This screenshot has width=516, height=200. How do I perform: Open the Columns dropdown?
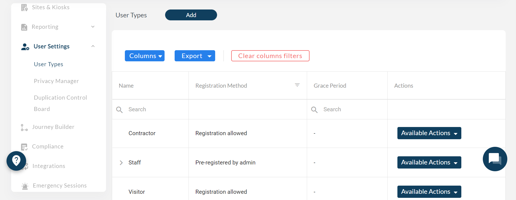tap(145, 56)
